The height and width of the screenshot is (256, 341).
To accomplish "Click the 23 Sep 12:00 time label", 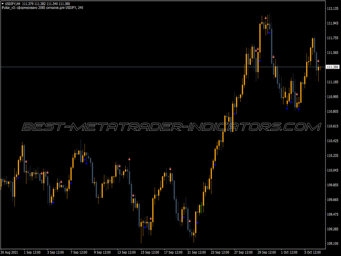I will click(x=220, y=252).
